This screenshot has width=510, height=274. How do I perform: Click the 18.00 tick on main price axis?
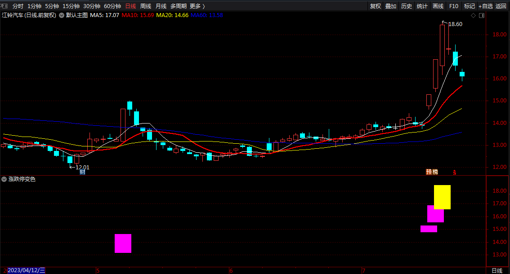[499, 35]
